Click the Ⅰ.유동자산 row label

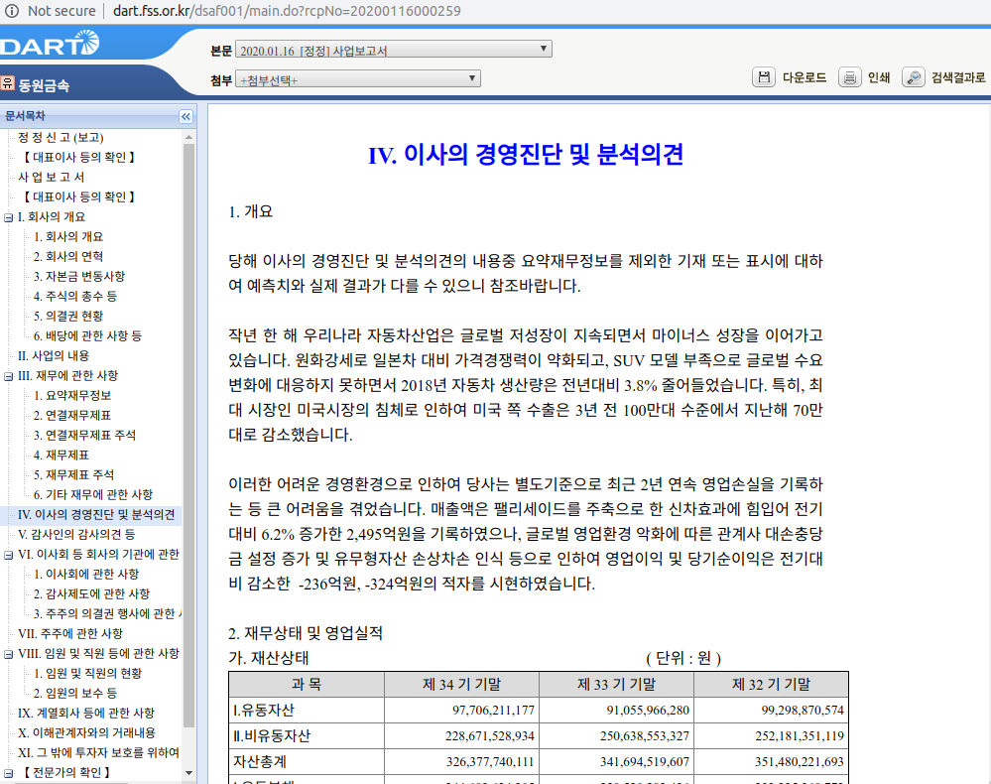264,710
